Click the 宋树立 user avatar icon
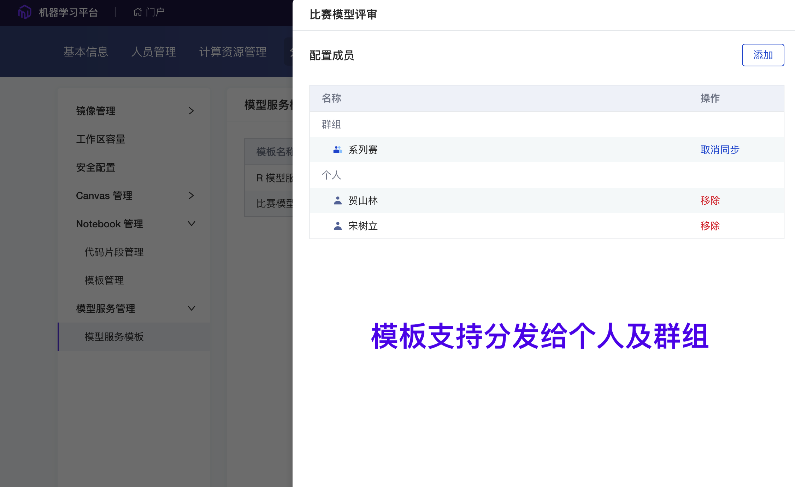This screenshot has height=487, width=795. pos(337,226)
